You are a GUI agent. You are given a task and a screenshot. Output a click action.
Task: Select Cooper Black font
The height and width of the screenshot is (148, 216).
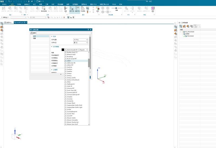[x=76, y=103]
